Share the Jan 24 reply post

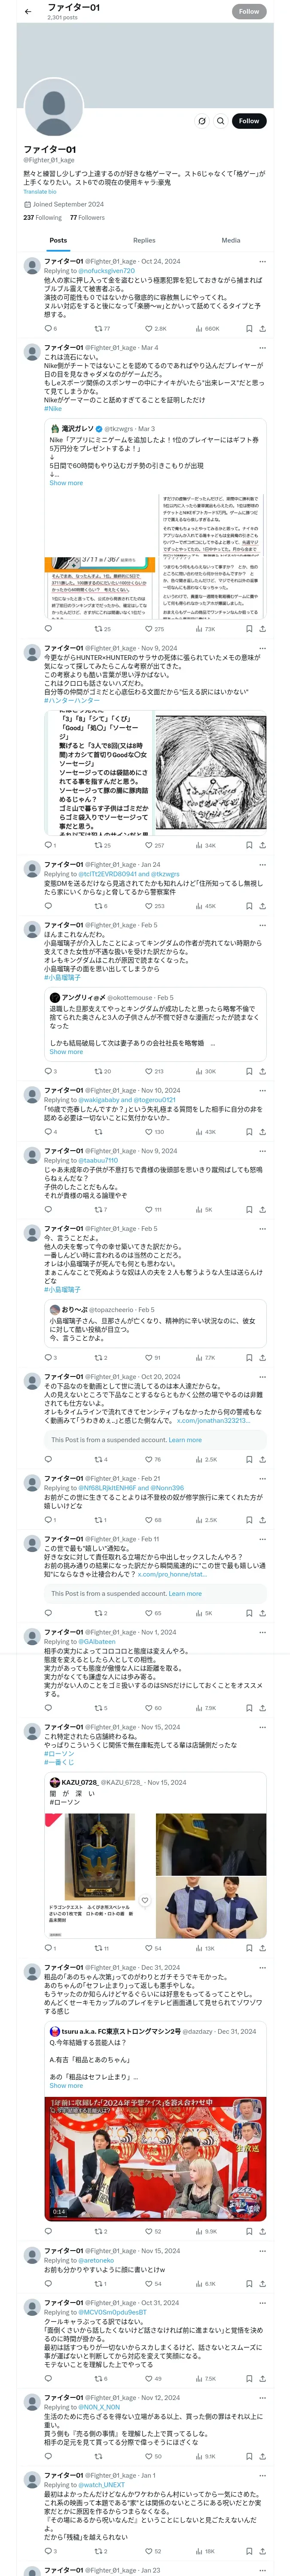[x=263, y=906]
